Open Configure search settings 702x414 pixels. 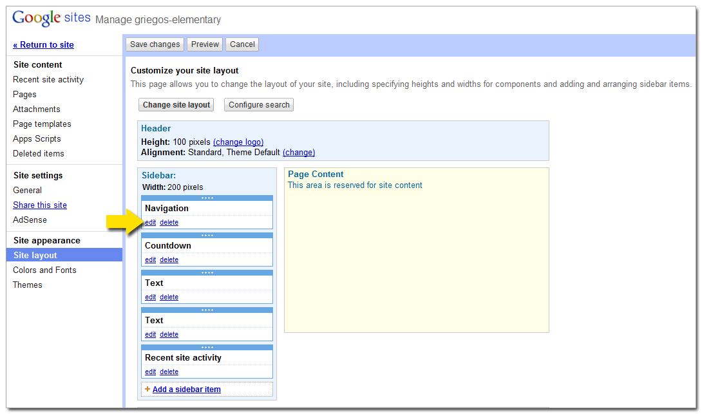pos(259,105)
